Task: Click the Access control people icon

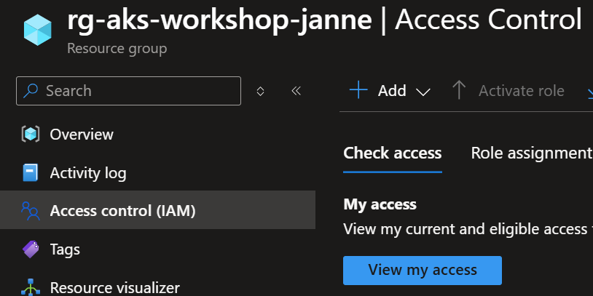Action: tap(30, 212)
